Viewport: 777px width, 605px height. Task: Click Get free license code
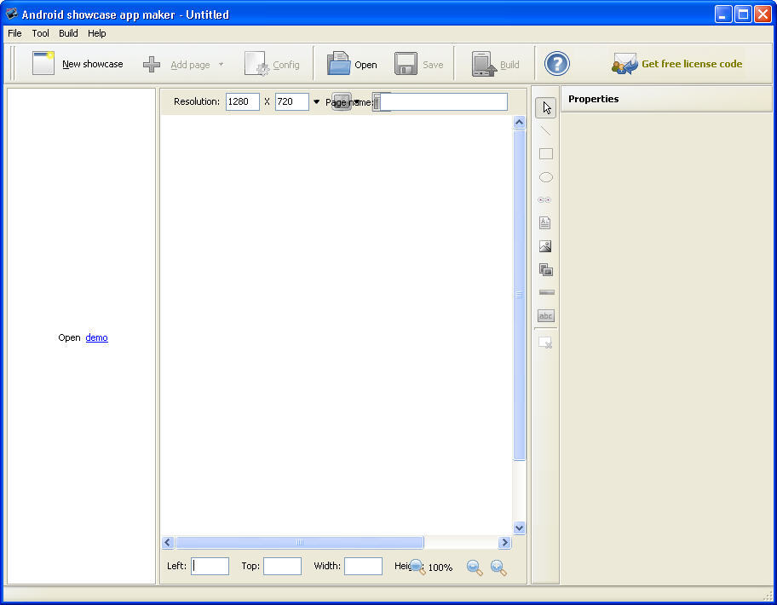[677, 63]
